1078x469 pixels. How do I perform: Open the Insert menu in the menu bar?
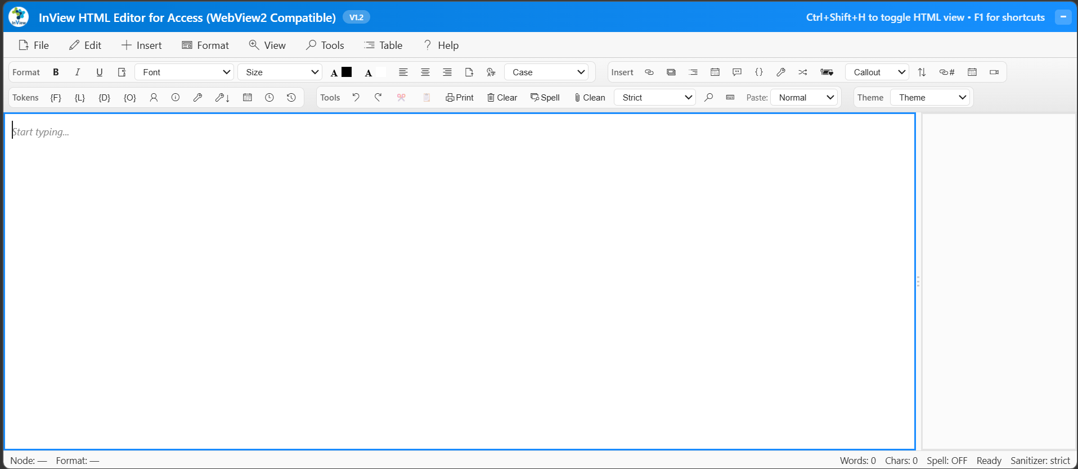142,45
